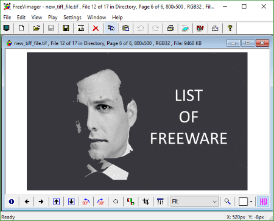Click the FreeVimager application title icon
This screenshot has height=221, width=274.
point(7,7)
